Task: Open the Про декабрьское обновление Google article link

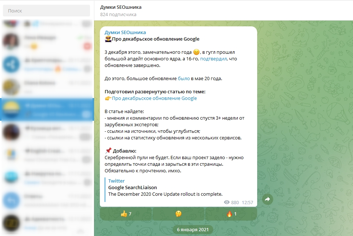Action: click(154, 98)
